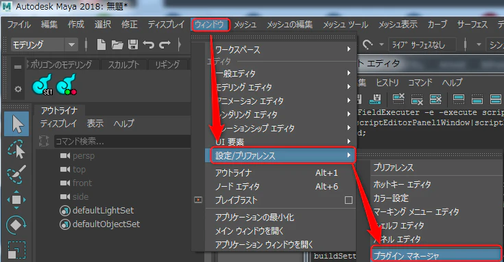
Task: Click the Script Editor clear input icon
Action: 417,99
